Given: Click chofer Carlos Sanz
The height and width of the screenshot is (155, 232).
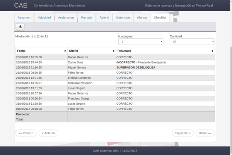Looking at the screenshot, I should tap(75, 62).
